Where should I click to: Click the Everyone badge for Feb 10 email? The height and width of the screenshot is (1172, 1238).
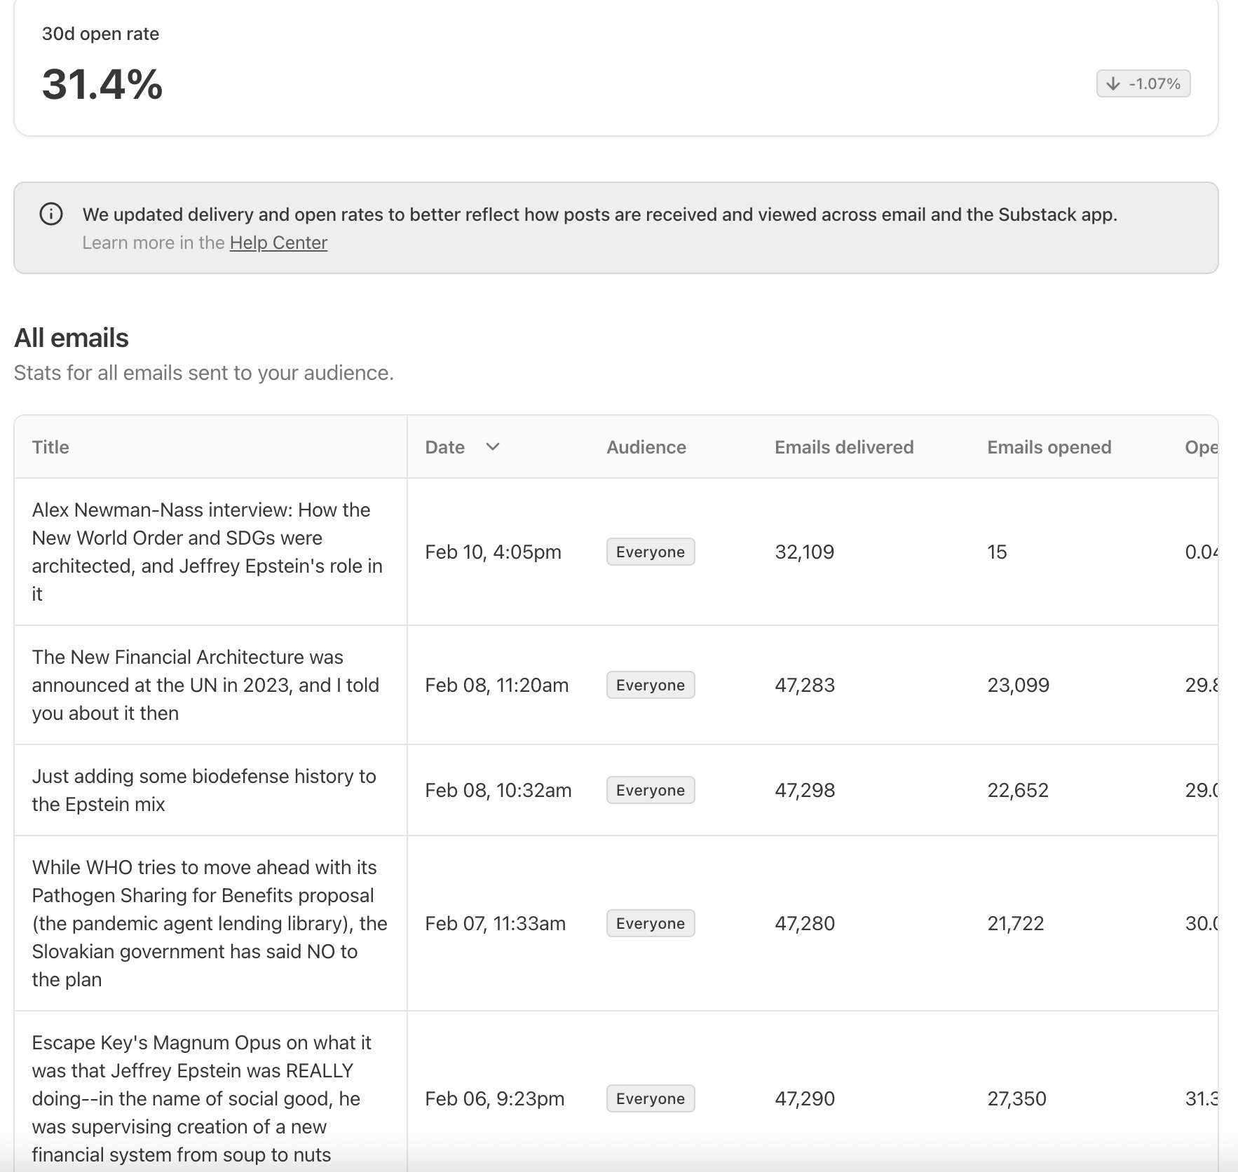650,552
